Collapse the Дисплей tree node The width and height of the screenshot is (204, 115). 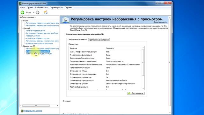coord(22,28)
